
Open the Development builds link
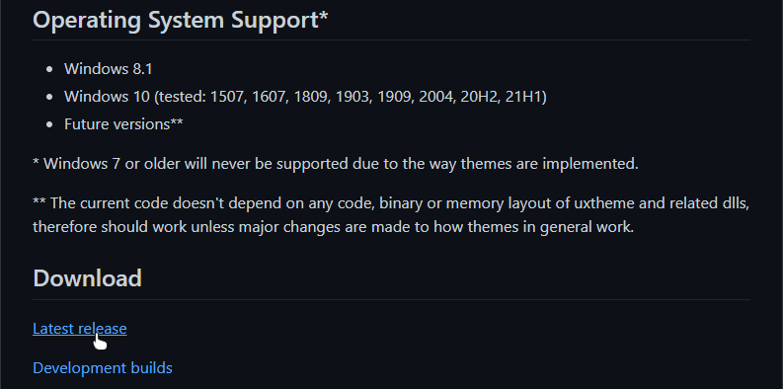click(x=103, y=368)
